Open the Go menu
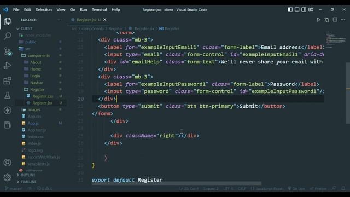This screenshot has height=197, width=350. pos(73,10)
